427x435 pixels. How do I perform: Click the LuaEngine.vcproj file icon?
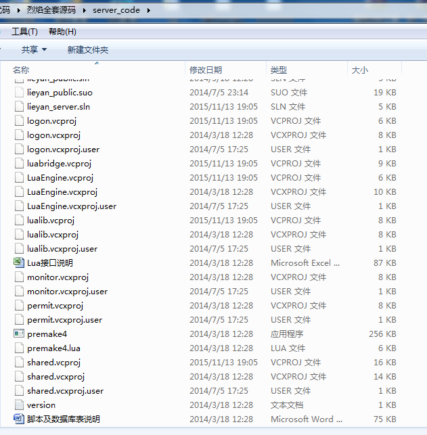19,177
